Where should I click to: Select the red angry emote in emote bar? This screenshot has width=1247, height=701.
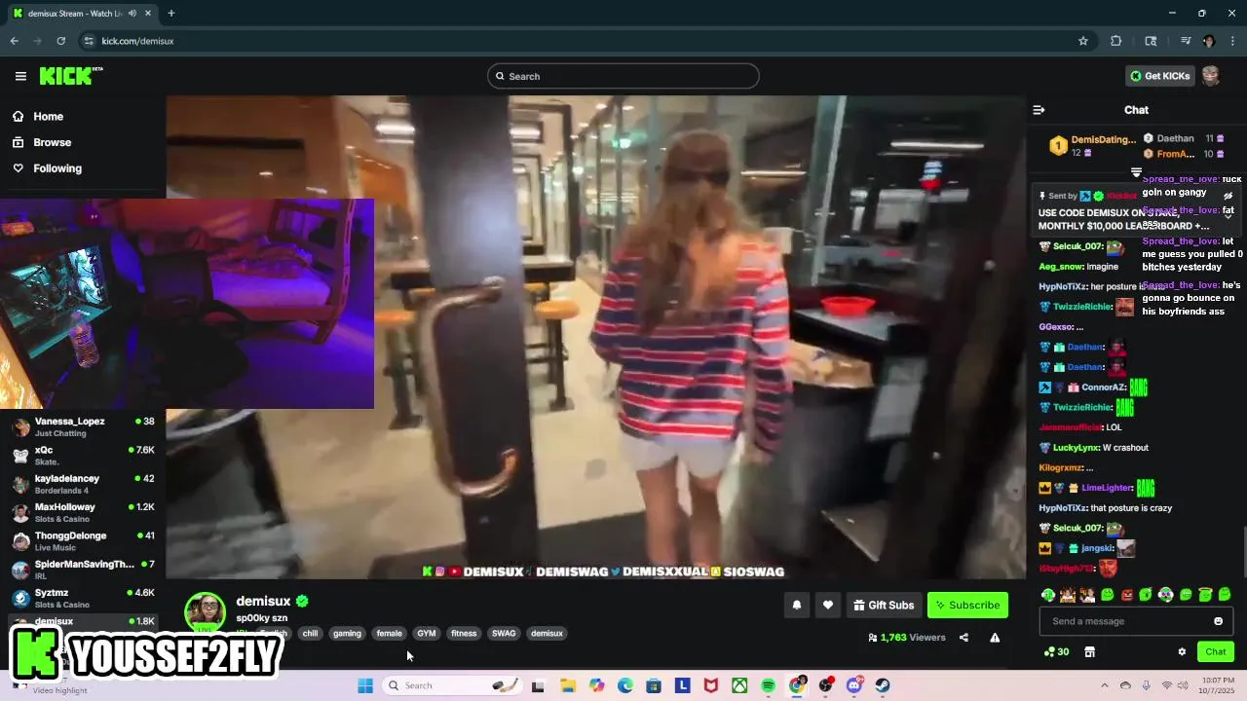(x=1127, y=594)
